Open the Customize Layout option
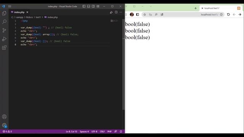 point(98,6)
